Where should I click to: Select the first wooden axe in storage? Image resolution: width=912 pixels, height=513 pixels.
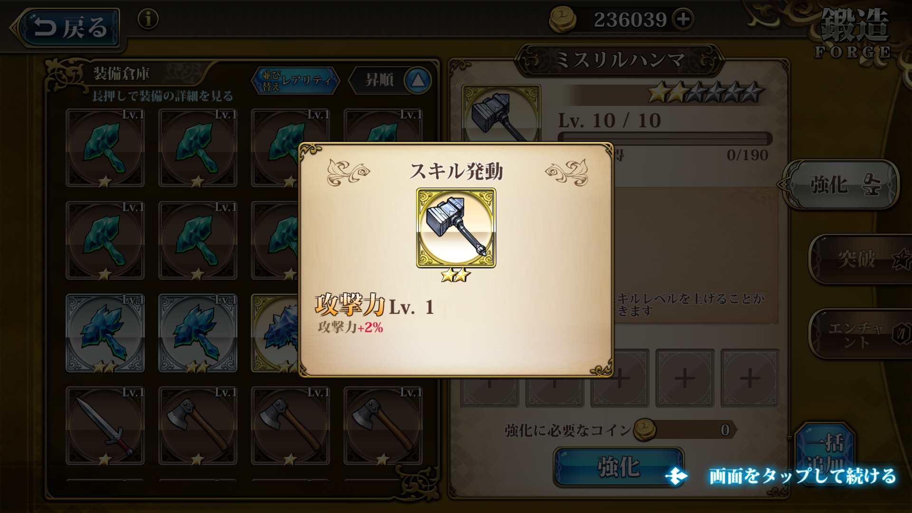(x=198, y=426)
